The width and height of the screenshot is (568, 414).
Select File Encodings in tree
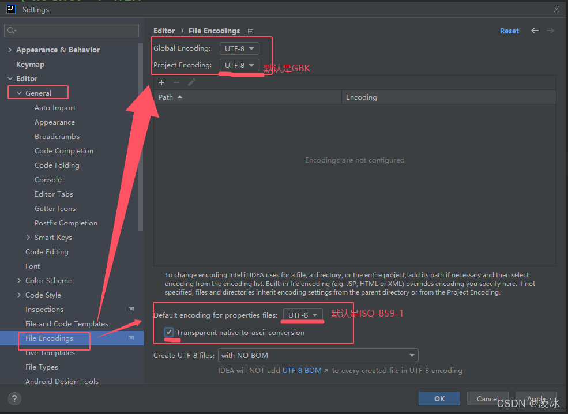(49, 338)
